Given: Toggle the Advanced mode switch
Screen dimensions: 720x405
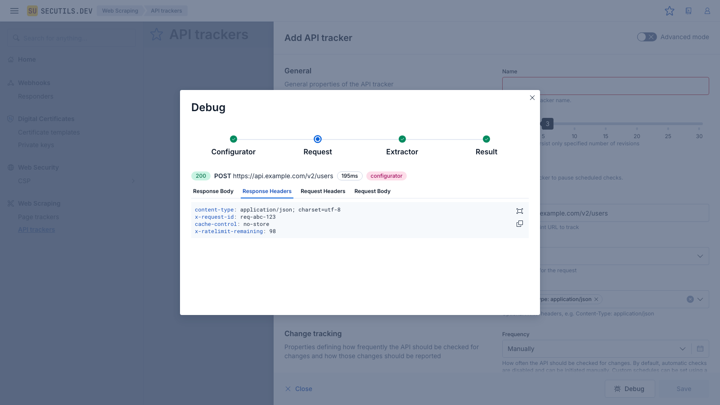Looking at the screenshot, I should point(647,37).
